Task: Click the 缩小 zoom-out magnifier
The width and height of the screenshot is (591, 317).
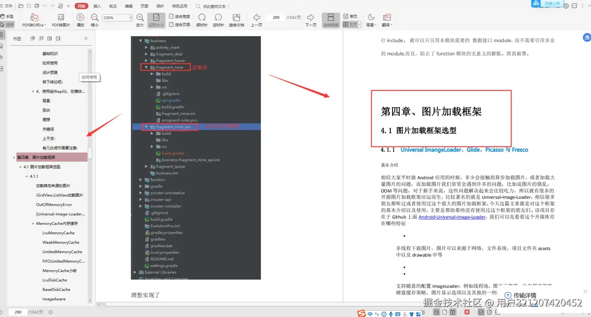Action: (95, 17)
